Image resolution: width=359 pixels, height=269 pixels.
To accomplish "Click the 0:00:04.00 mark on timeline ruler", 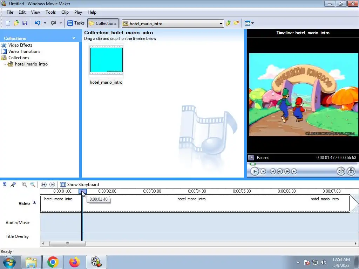I will (197, 191).
